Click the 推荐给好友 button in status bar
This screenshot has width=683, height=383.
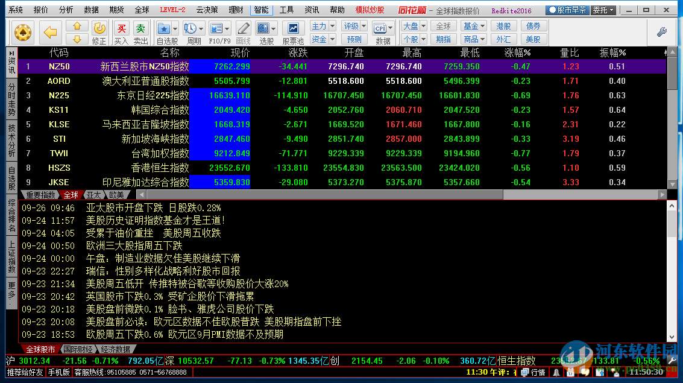pyautogui.click(x=25, y=372)
